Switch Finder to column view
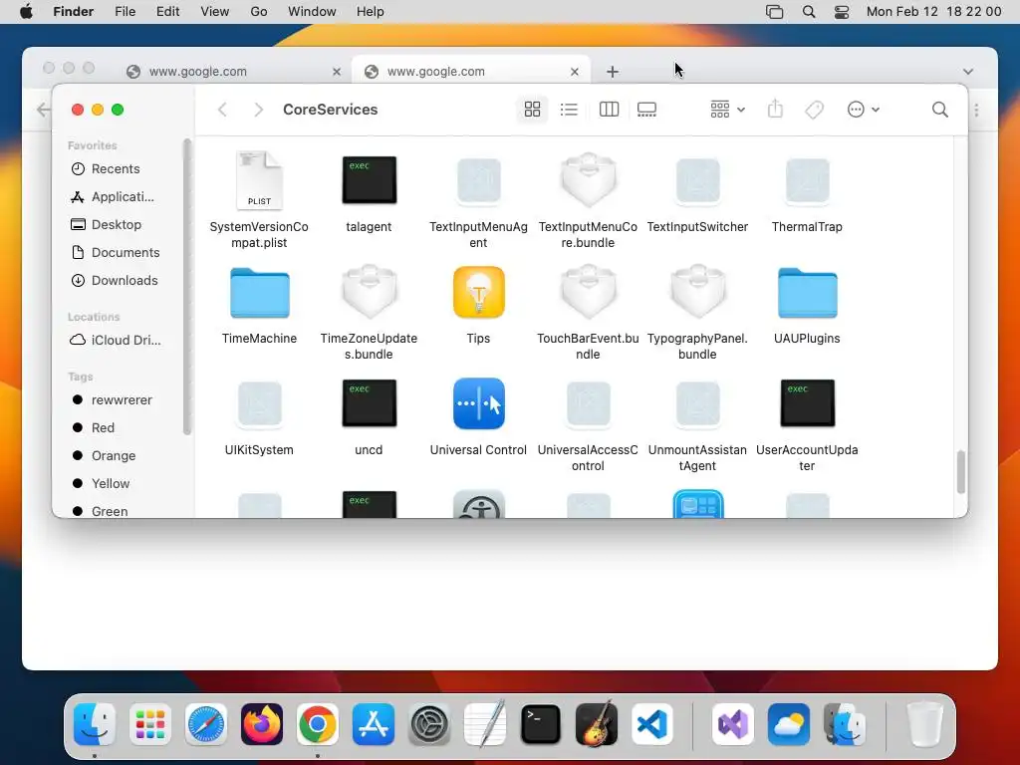Image resolution: width=1020 pixels, height=765 pixels. (x=609, y=110)
